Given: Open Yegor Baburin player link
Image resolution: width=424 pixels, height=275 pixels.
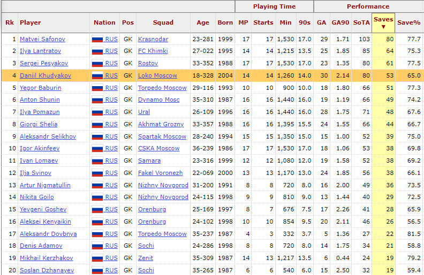Looking at the screenshot, I should (41, 88).
